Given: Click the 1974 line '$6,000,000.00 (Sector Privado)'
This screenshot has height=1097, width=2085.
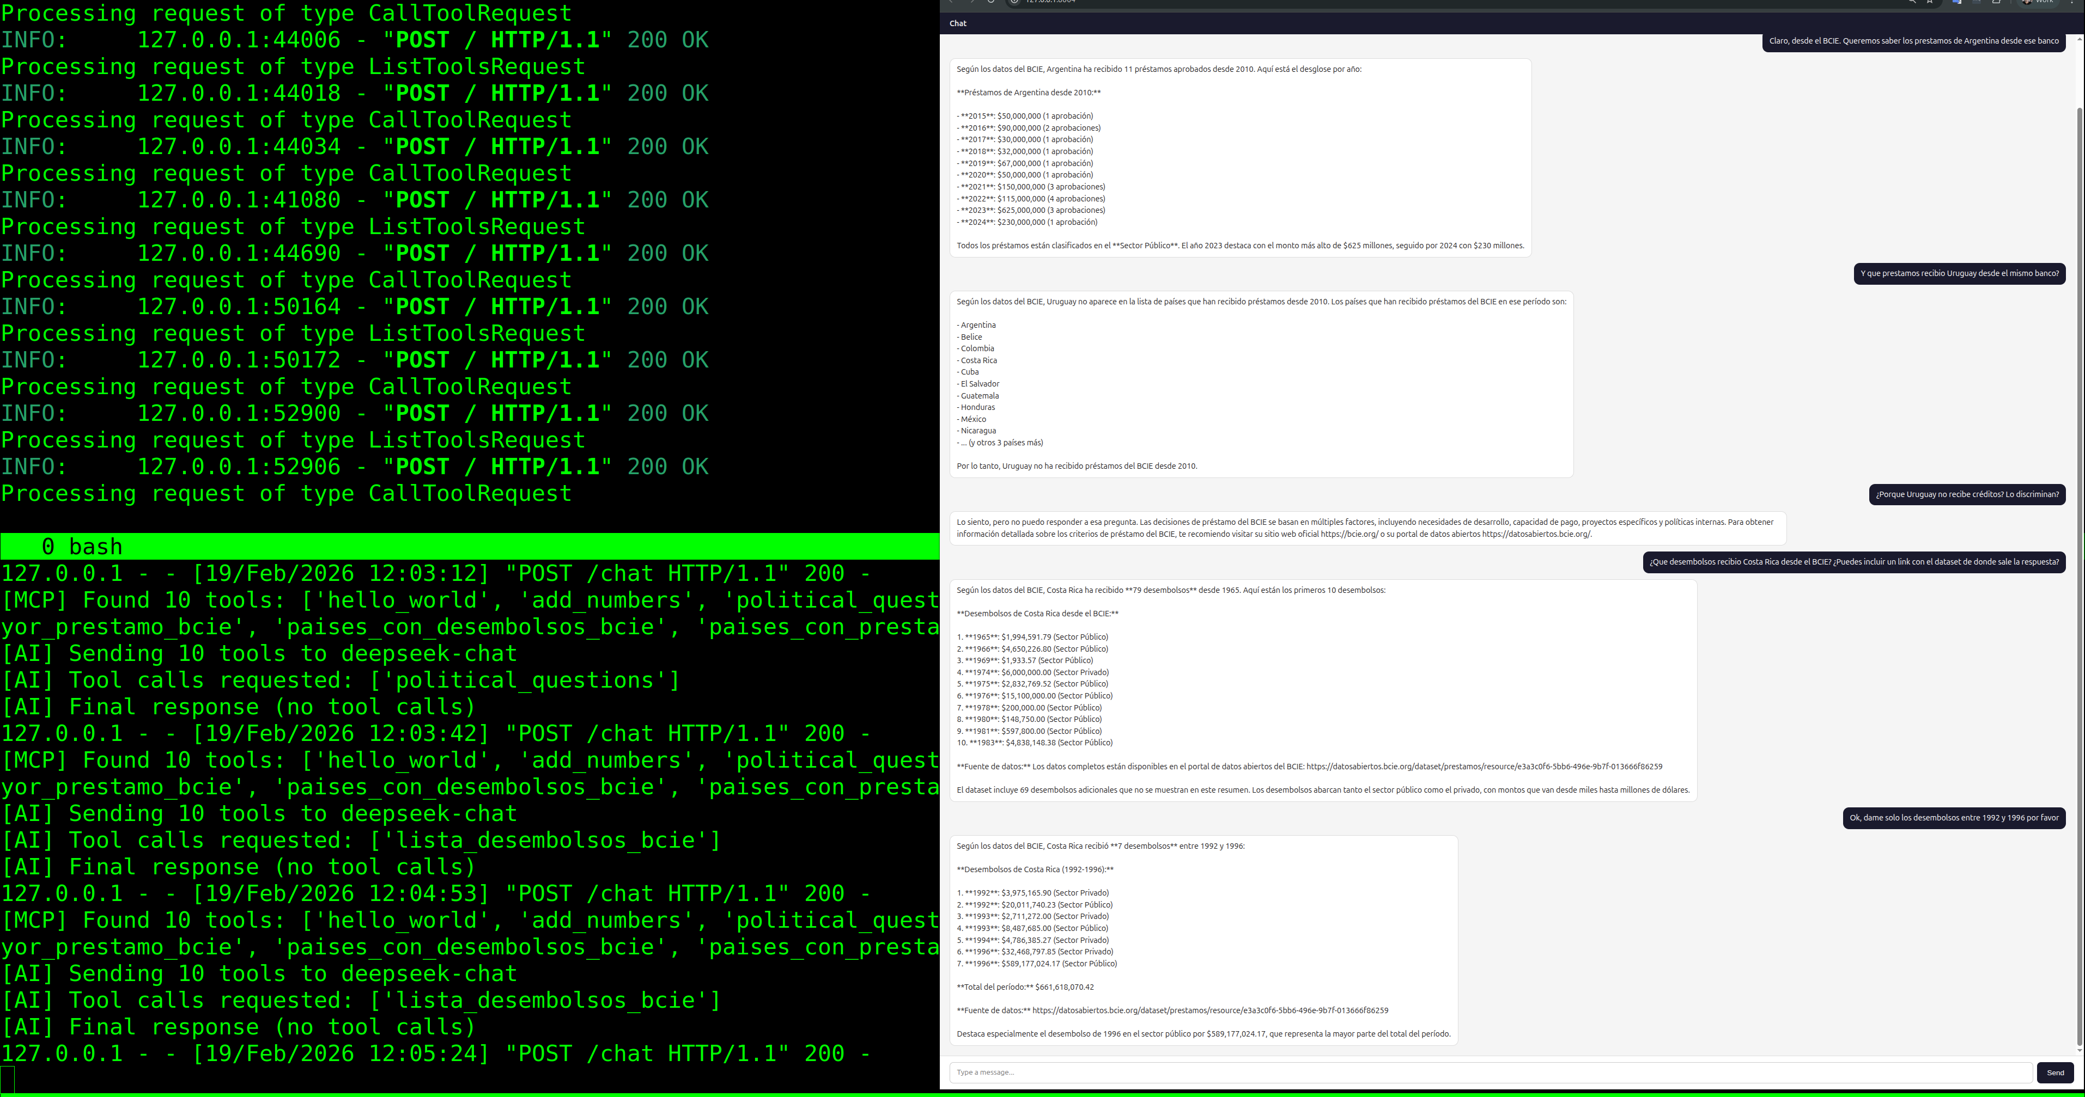Looking at the screenshot, I should pyautogui.click(x=1033, y=673).
